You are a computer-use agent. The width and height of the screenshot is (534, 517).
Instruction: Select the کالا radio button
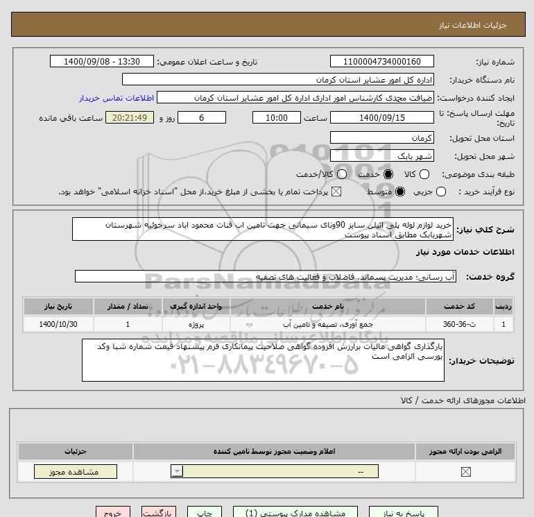(x=424, y=174)
